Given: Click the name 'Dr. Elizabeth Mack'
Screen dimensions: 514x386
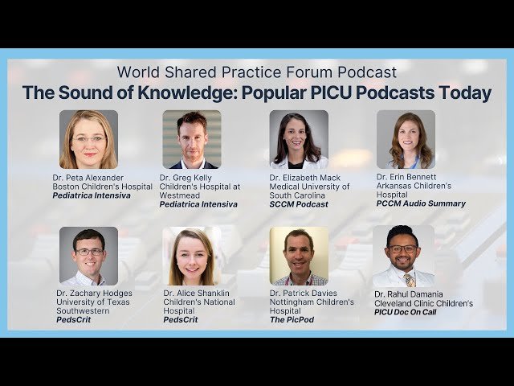Looking at the screenshot, I should click(x=305, y=178).
